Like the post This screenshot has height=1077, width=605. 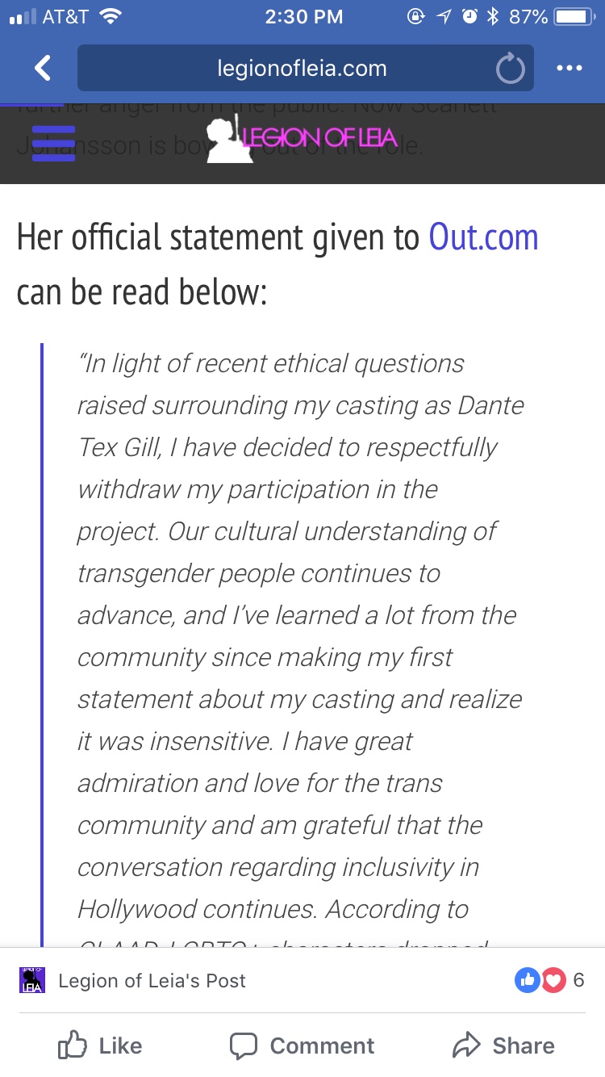click(x=100, y=1046)
